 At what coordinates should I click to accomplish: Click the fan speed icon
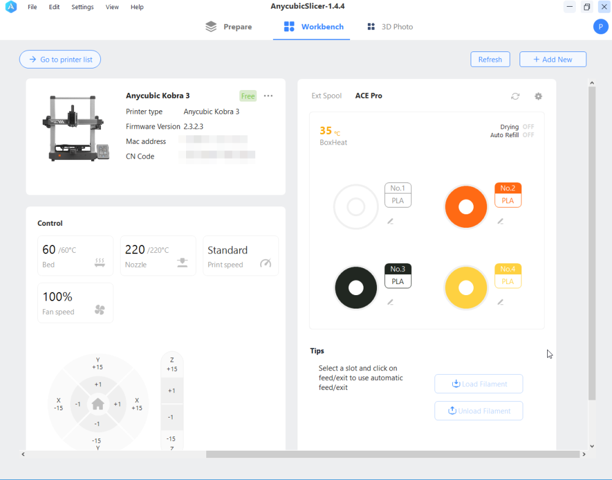[x=100, y=310]
